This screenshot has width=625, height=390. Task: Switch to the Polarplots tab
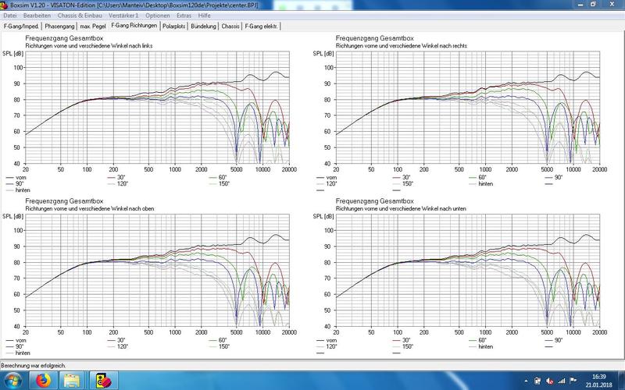[x=174, y=26]
